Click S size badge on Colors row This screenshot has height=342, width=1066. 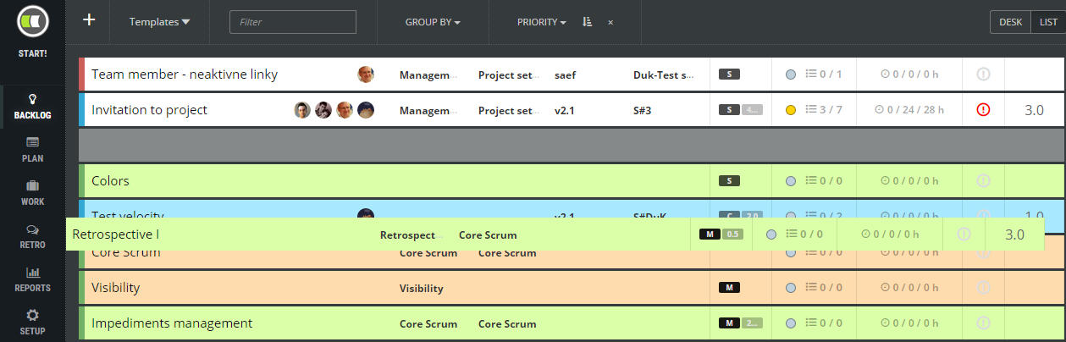point(729,181)
